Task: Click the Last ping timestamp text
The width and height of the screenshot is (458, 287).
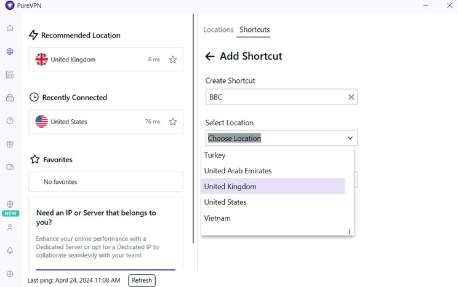Action: pos(74,280)
